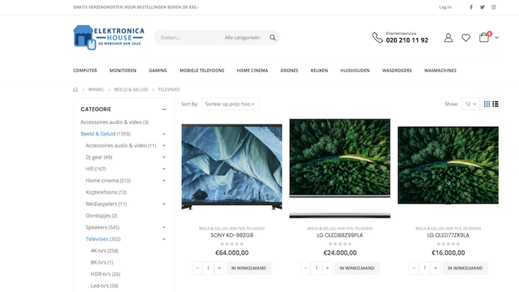Open the Facebook social link icon
Screen dimensions: 519x292
pos(471,7)
